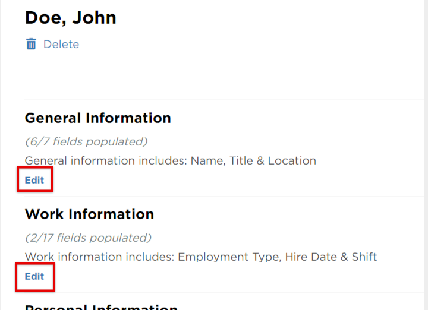Click the Work information includes description text

[x=201, y=257]
